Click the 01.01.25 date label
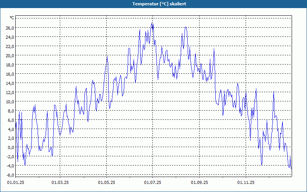307x192 pixels. (16, 183)
